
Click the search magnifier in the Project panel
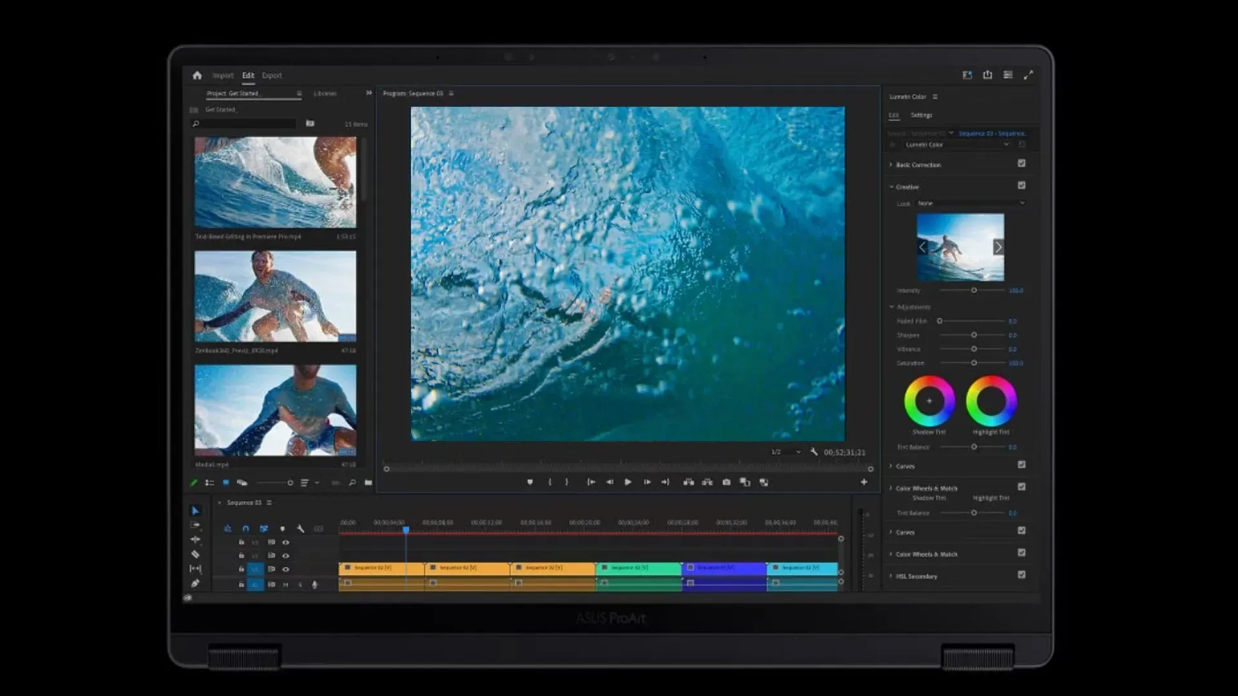[195, 124]
